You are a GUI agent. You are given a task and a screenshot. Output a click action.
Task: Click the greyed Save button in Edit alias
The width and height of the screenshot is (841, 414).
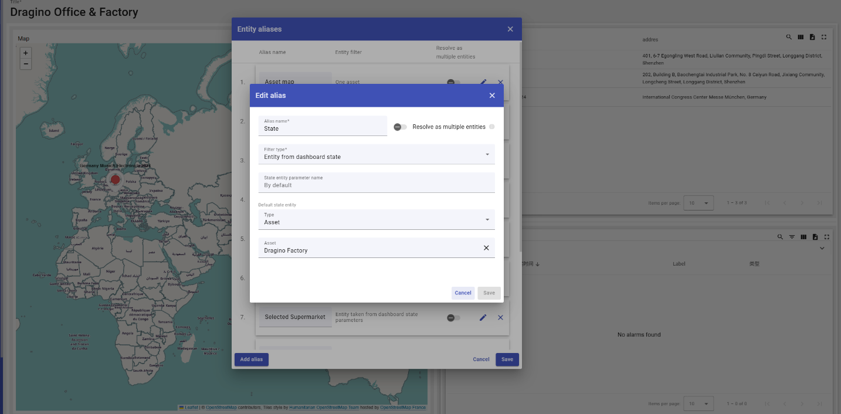pyautogui.click(x=489, y=293)
